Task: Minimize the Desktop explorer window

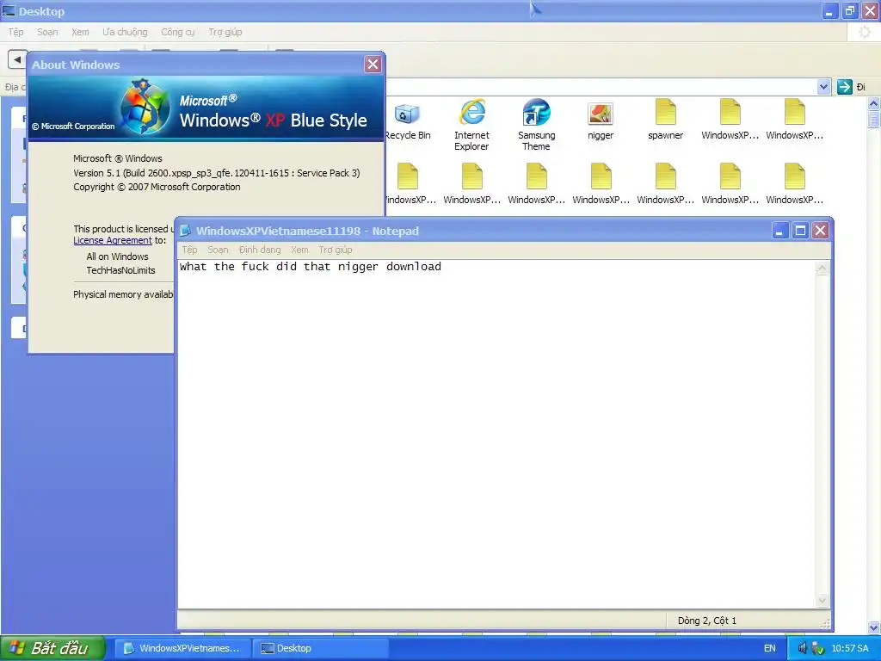Action: (829, 10)
